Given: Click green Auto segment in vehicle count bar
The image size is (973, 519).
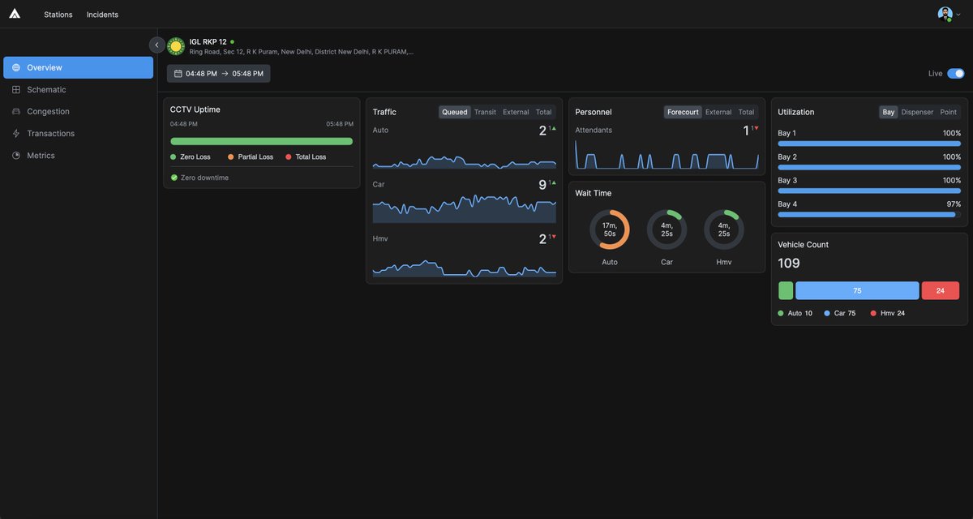Looking at the screenshot, I should [x=786, y=290].
